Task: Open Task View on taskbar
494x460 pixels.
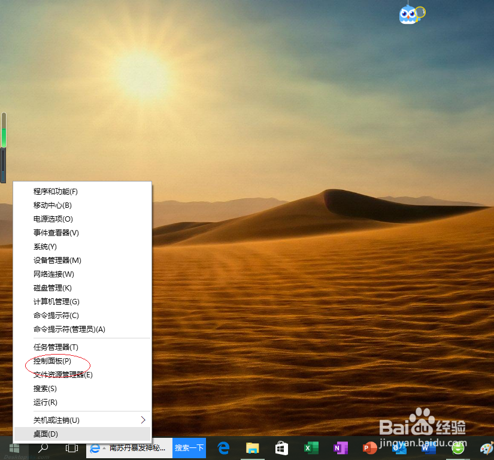Action: [x=71, y=447]
